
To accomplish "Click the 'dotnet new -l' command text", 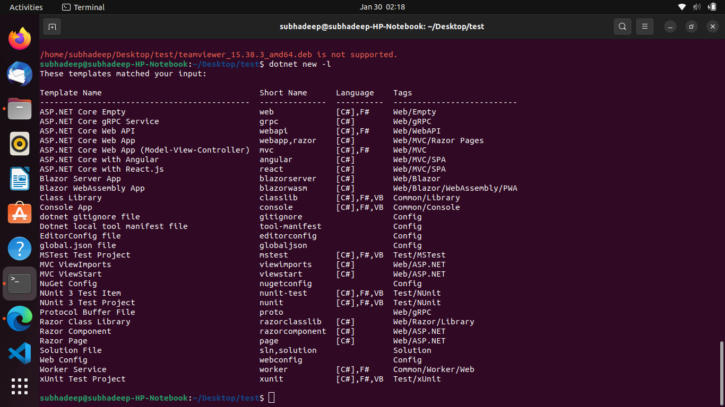I will click(x=300, y=64).
